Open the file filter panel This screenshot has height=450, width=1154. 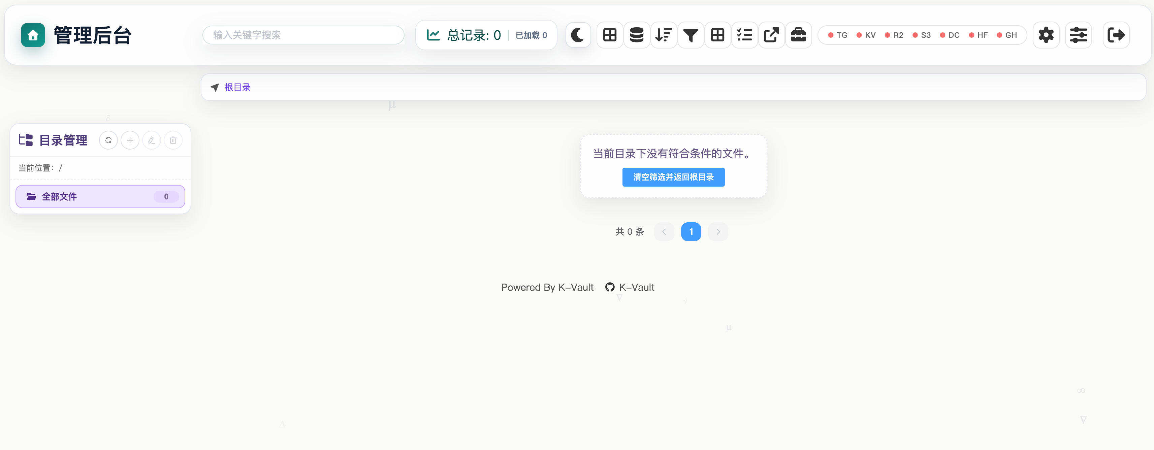(690, 34)
